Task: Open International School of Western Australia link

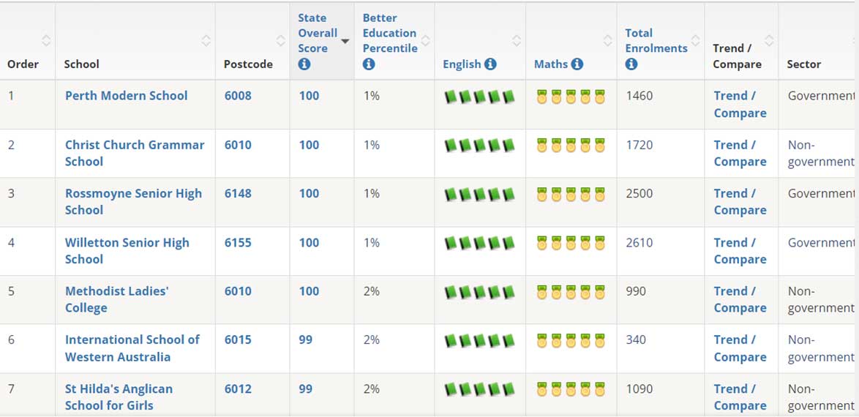Action: coord(132,348)
